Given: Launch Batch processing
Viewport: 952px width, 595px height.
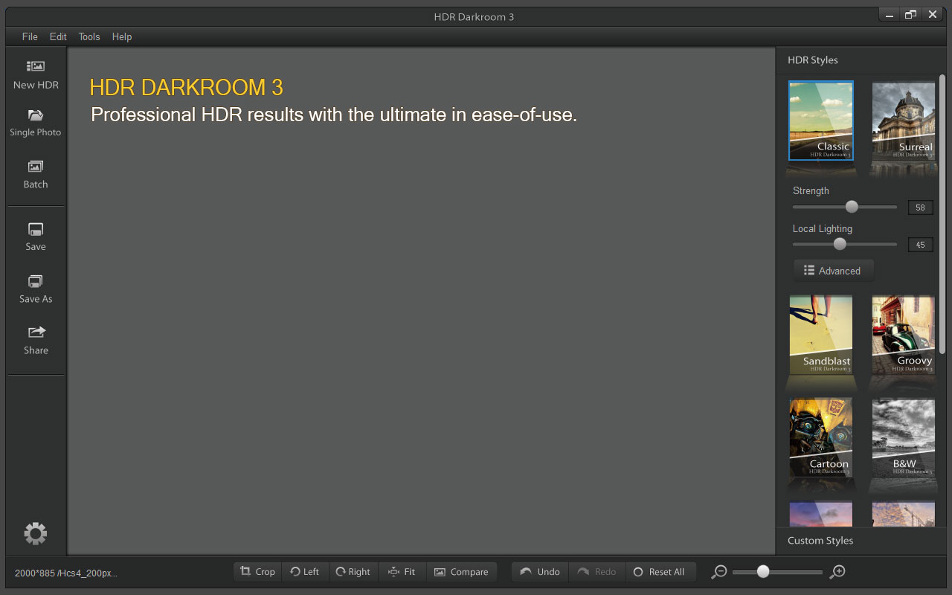Looking at the screenshot, I should (x=36, y=175).
